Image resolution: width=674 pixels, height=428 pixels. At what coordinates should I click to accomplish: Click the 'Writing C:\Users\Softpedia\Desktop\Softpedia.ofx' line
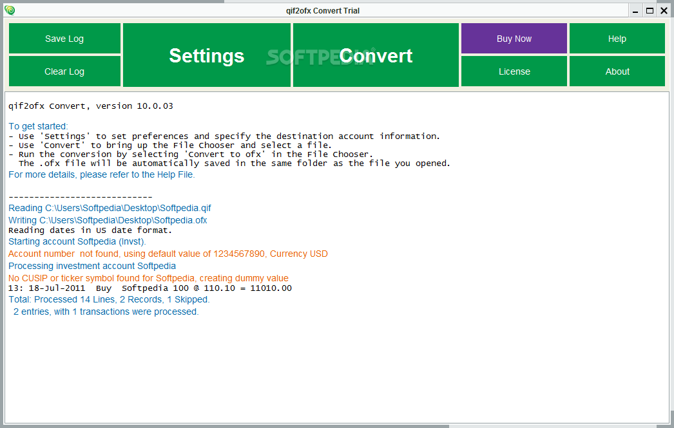108,220
